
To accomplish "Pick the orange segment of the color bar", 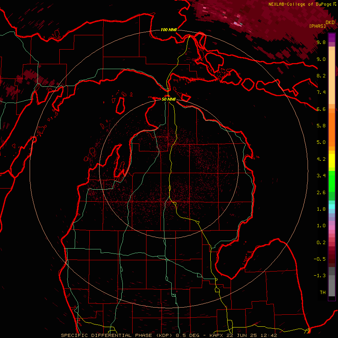I will point(332,129).
